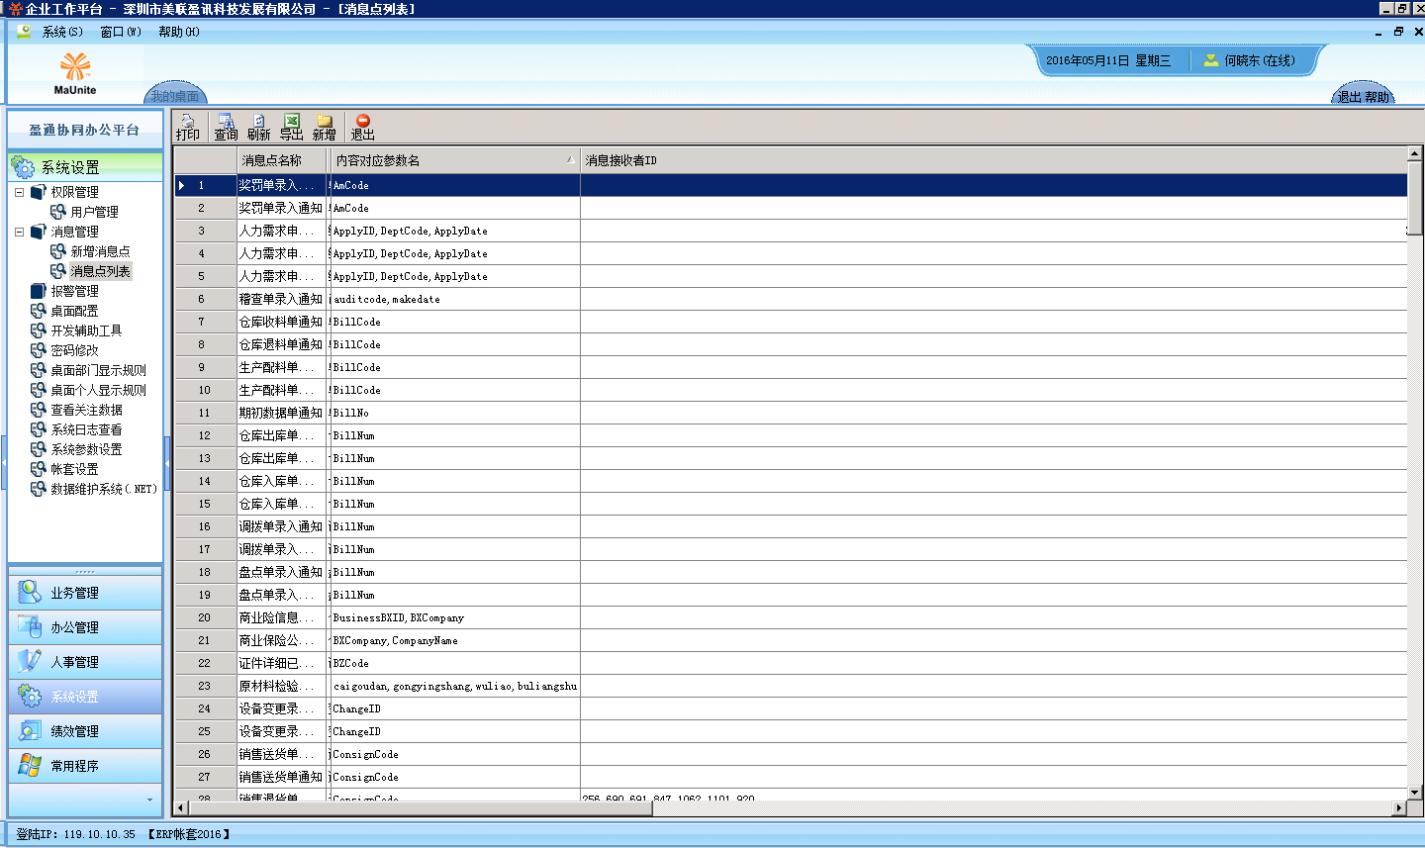Select row 6 稽查单录入通知
The height and width of the screenshot is (848, 1425).
click(x=791, y=299)
